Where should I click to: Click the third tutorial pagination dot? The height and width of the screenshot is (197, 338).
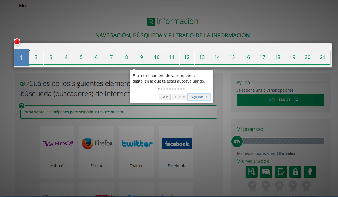coord(164,89)
